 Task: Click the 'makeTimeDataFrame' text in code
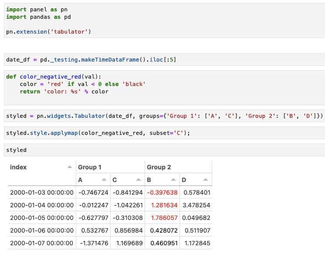point(110,60)
